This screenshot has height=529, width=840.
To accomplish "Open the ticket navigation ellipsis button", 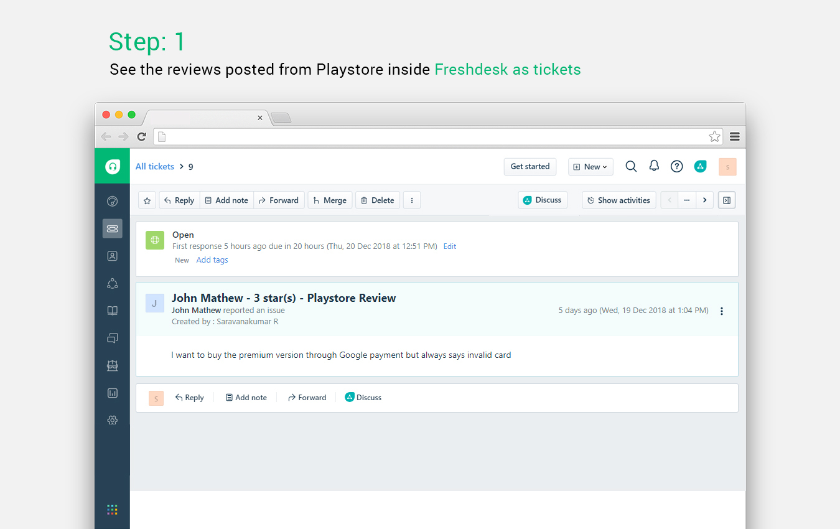I will tap(687, 200).
